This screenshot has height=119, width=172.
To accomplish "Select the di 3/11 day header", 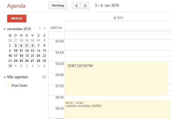I will coord(118,18).
